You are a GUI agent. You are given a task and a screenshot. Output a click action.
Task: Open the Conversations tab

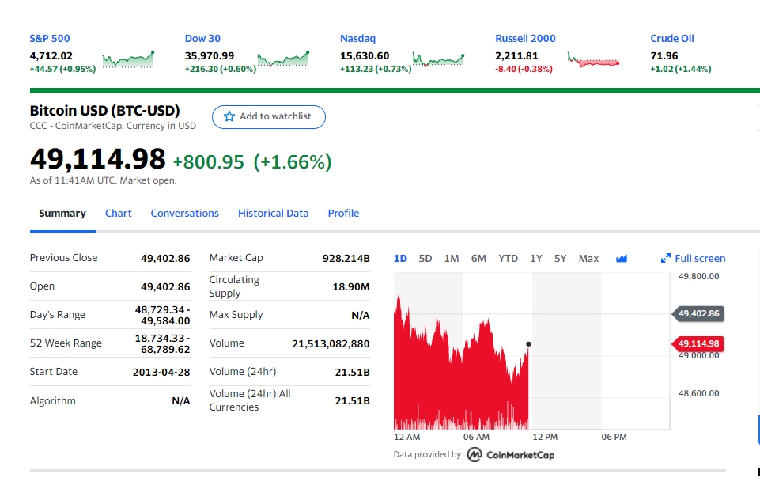pos(185,214)
